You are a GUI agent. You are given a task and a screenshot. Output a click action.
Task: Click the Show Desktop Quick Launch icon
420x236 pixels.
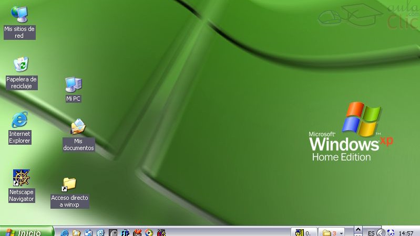point(88,232)
